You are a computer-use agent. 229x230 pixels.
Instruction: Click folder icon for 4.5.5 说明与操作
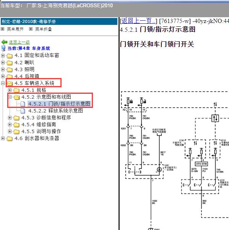(x=16, y=132)
